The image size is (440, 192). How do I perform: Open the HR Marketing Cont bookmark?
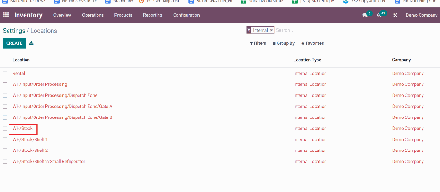pyautogui.click(x=417, y=1)
